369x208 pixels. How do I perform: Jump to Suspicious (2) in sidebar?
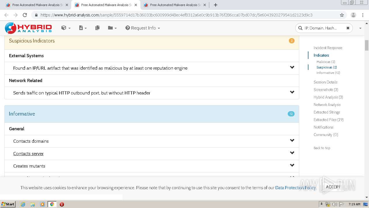click(327, 67)
